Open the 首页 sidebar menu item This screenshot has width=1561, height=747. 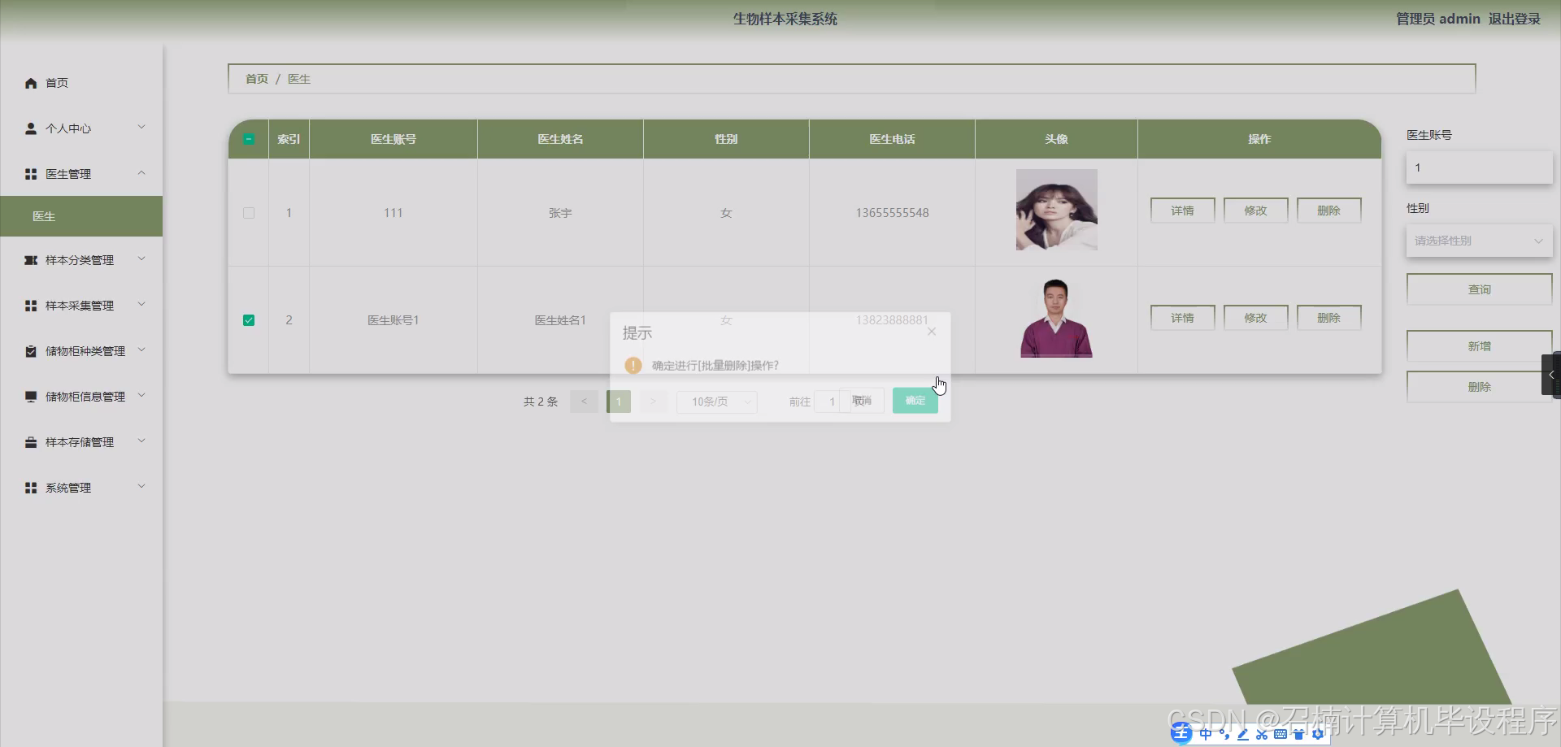[81, 83]
